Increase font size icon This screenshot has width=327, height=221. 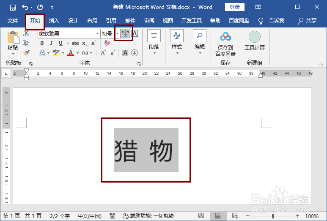pyautogui.click(x=103, y=53)
